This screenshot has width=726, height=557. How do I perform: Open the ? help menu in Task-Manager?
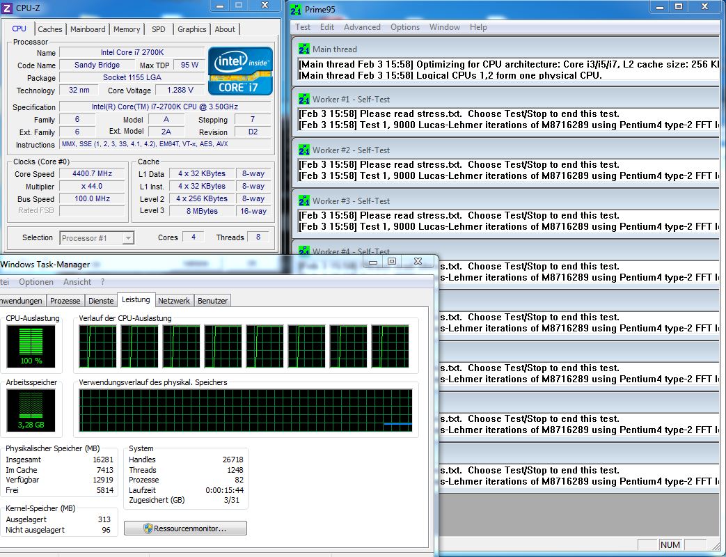coord(102,281)
